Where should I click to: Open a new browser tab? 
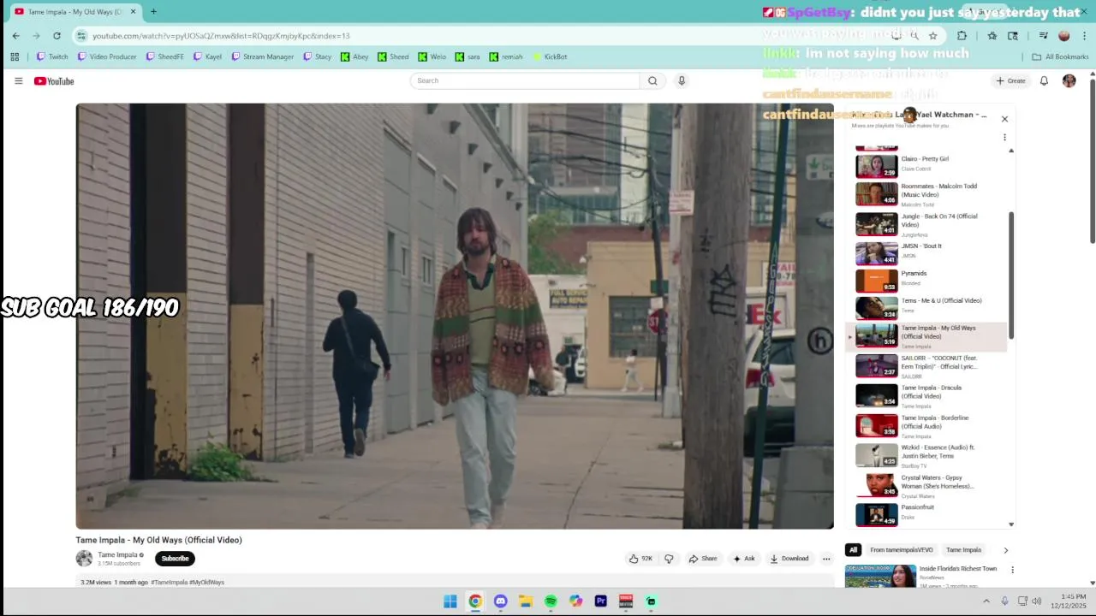point(153,12)
